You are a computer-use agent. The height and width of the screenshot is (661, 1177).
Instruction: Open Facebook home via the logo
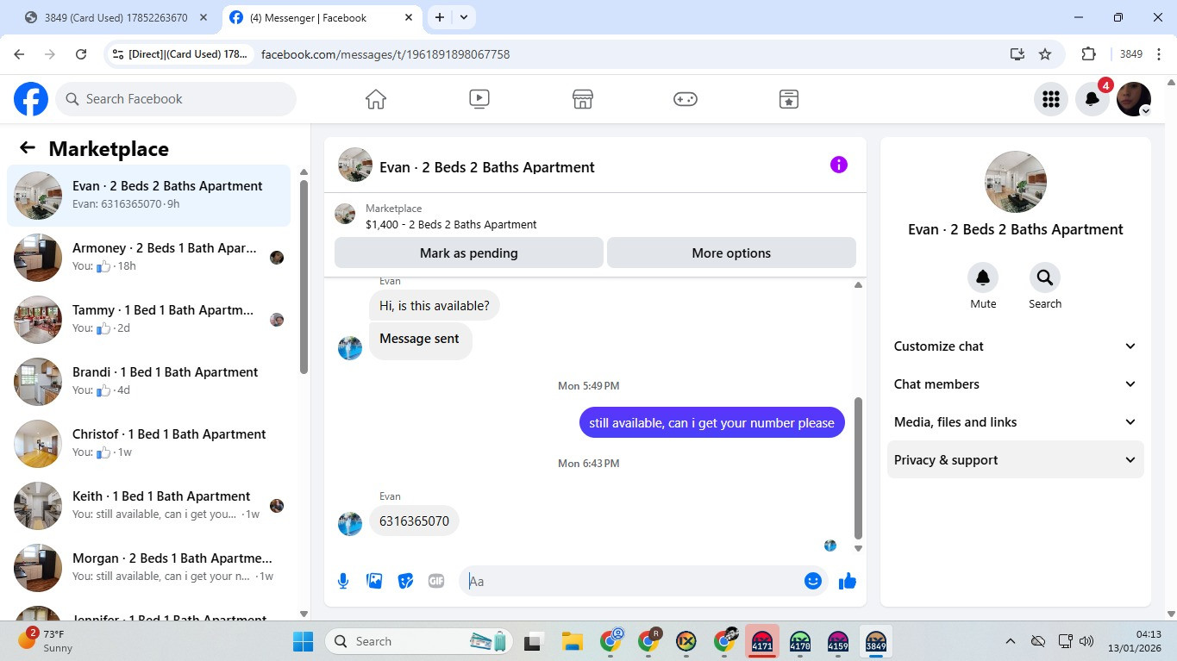[x=31, y=99]
